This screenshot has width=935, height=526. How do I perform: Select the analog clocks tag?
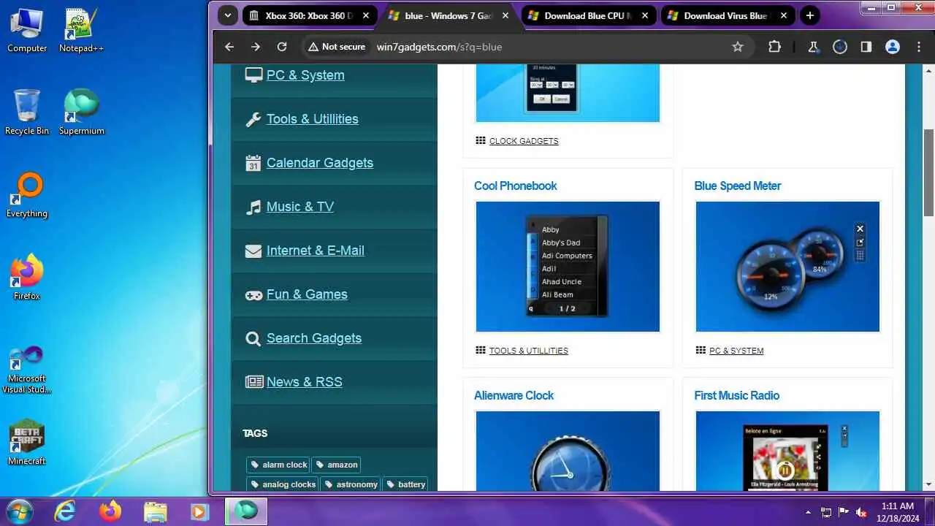[282, 484]
